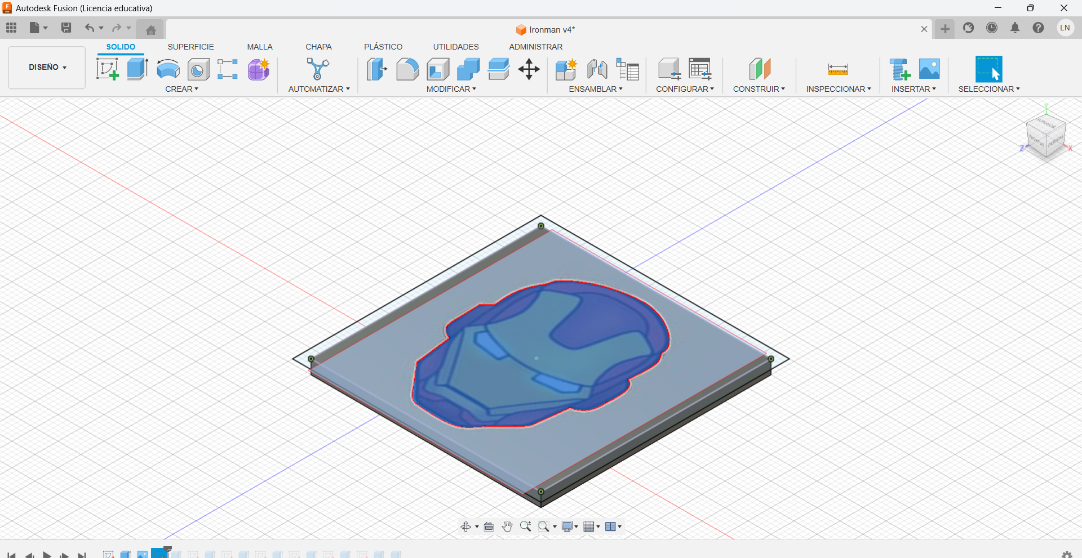Click the Save disk icon

[x=66, y=28]
